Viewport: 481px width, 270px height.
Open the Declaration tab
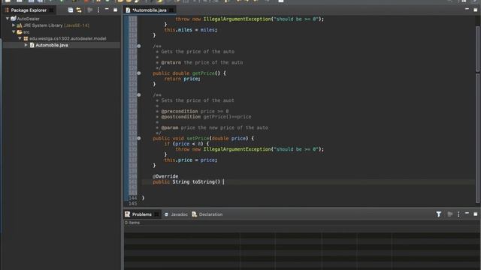[207, 214]
